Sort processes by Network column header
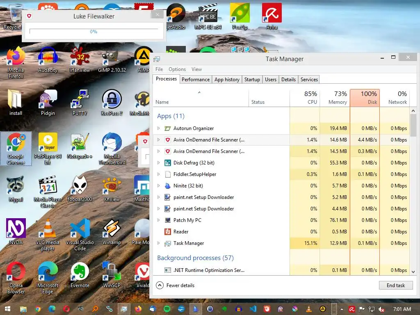420x315 pixels. [395, 98]
